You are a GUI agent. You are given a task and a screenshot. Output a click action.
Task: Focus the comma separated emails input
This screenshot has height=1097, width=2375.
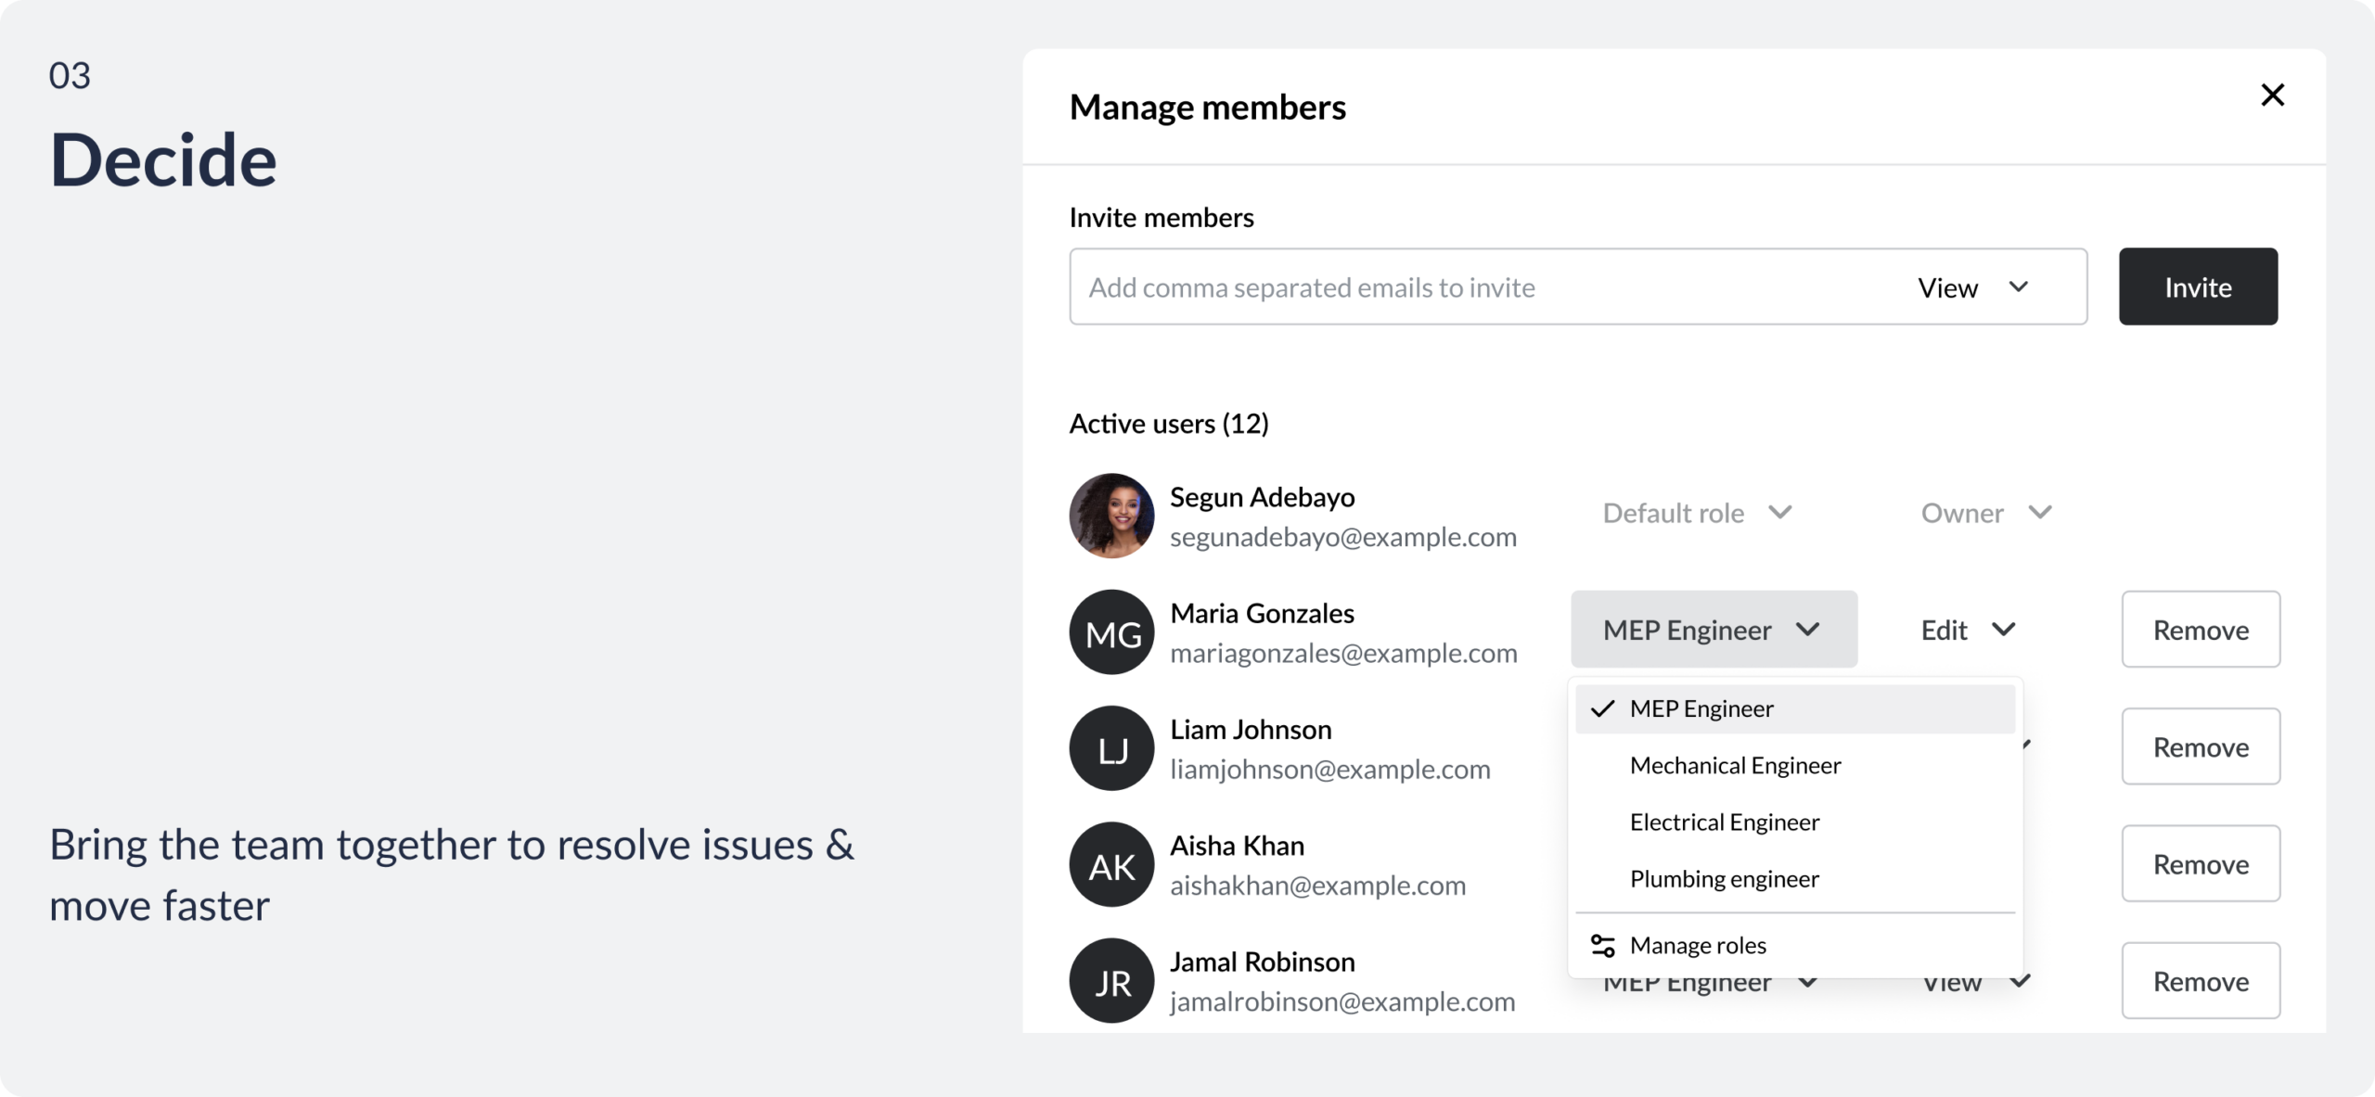(x=1484, y=287)
